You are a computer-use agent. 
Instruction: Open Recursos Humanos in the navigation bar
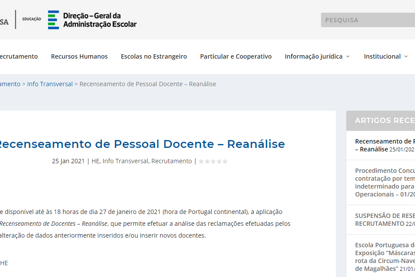tap(79, 56)
